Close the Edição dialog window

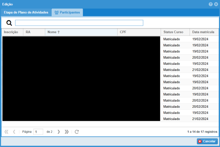click(x=216, y=4)
